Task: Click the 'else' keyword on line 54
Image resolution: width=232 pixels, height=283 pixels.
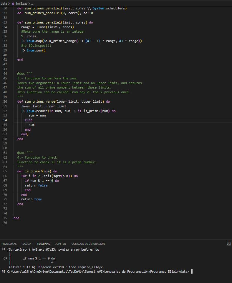Action: 29,120
